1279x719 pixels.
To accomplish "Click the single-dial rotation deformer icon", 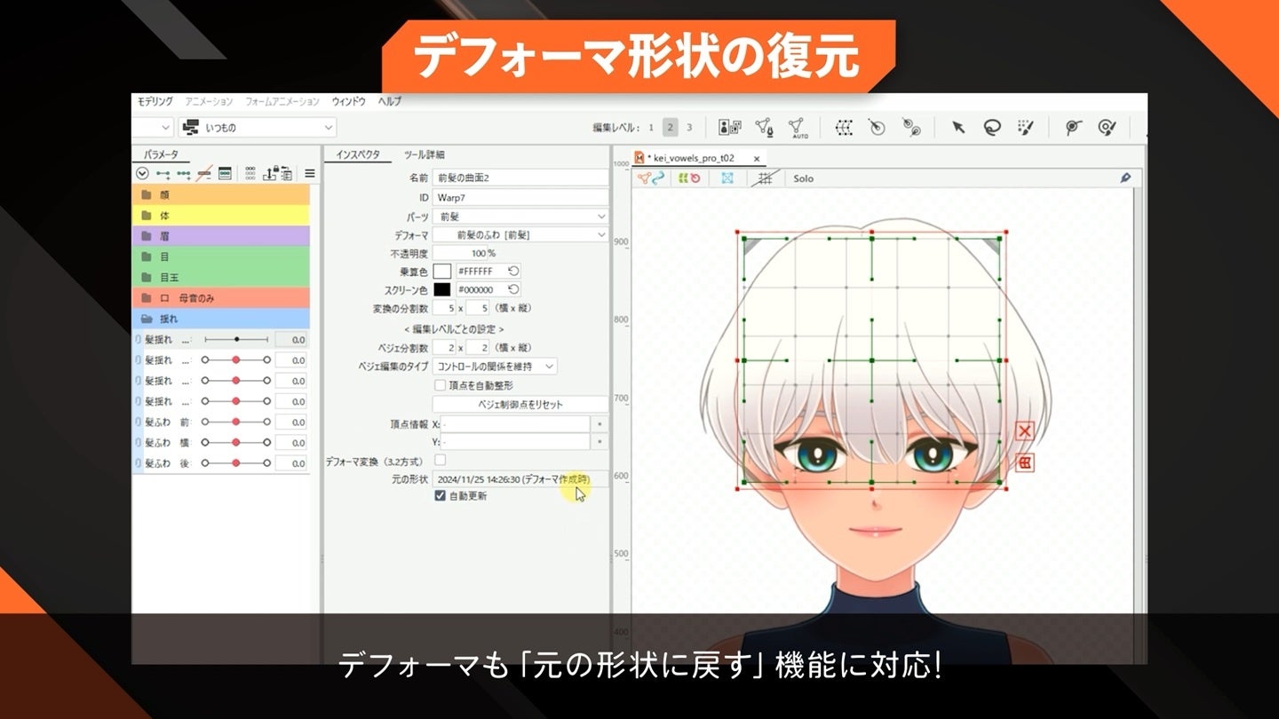I will coord(877,128).
